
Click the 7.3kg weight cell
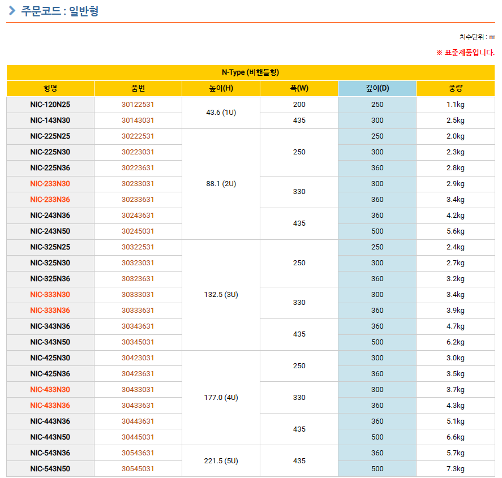click(455, 469)
